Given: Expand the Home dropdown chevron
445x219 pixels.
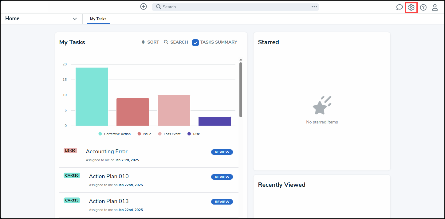Looking at the screenshot, I should click(x=75, y=19).
